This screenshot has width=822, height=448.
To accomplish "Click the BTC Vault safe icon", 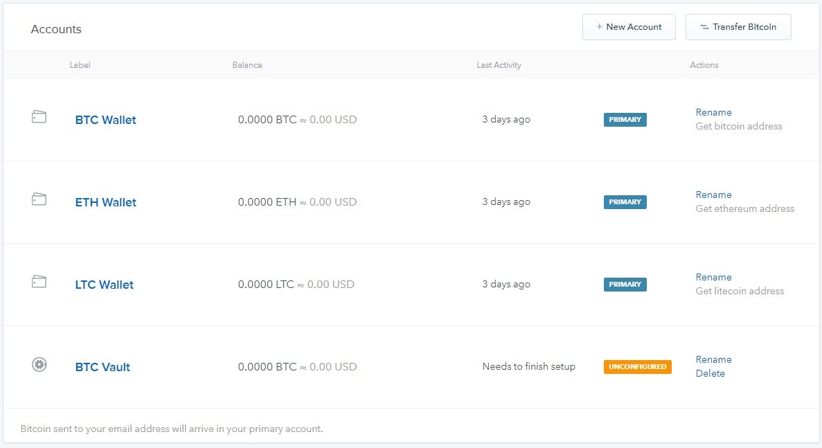I will tap(39, 364).
